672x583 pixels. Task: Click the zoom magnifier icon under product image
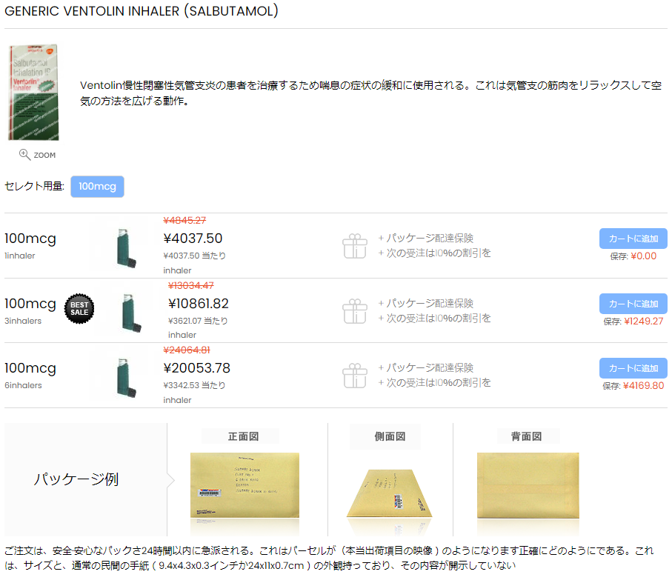click(x=24, y=154)
